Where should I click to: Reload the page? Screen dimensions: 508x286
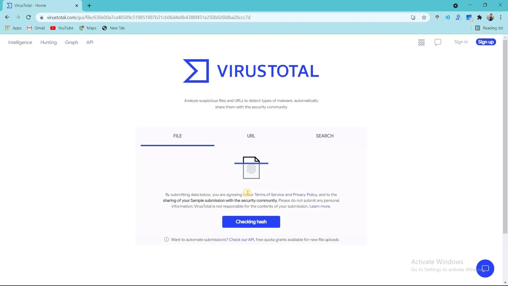coord(29,17)
